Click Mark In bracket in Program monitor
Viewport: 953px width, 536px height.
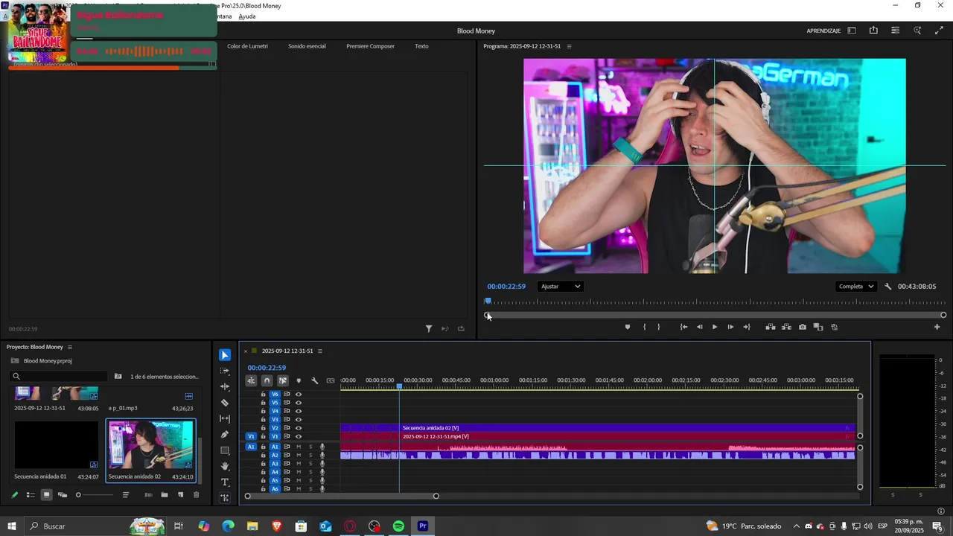pos(644,327)
